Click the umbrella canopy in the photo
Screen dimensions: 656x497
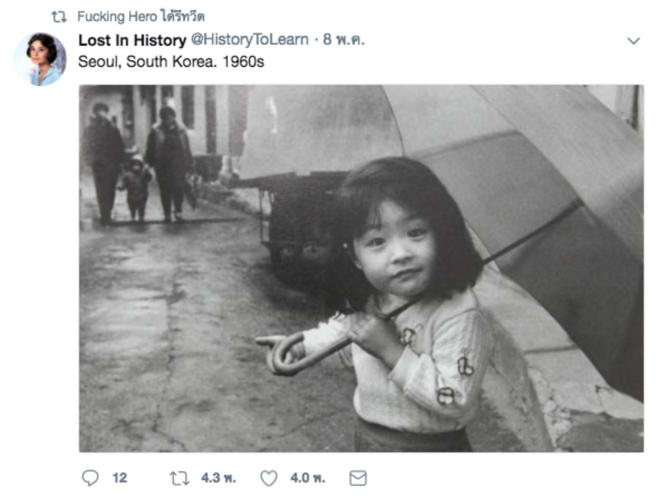point(512,144)
